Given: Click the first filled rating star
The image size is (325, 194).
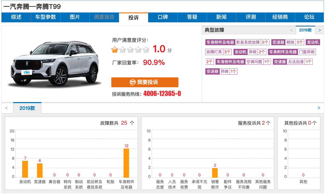Looking at the screenshot, I should click(x=115, y=50).
